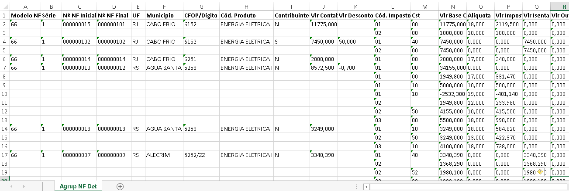
Task: Select row 17 header
Action: coord(5,155)
